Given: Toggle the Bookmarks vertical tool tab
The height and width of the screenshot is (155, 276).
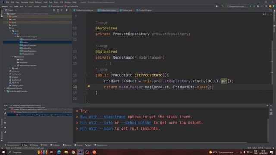Looking at the screenshot, I should click(x=2, y=136).
